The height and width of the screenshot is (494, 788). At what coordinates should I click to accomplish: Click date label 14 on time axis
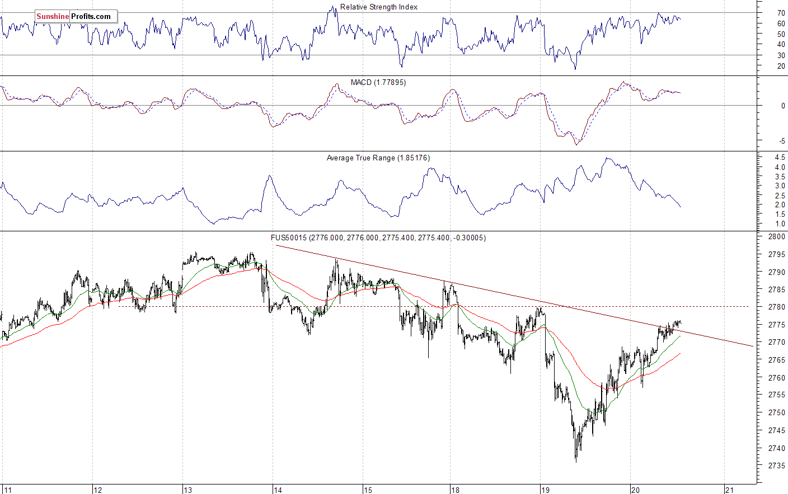pyautogui.click(x=278, y=490)
